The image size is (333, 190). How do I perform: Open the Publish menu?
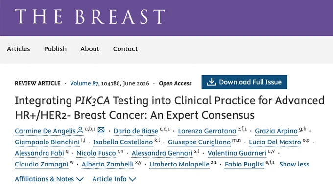tap(55, 49)
